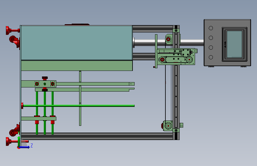Click the green Y axis label of the triad
Image resolution: width=257 pixels, height=166 pixels.
[18, 133]
